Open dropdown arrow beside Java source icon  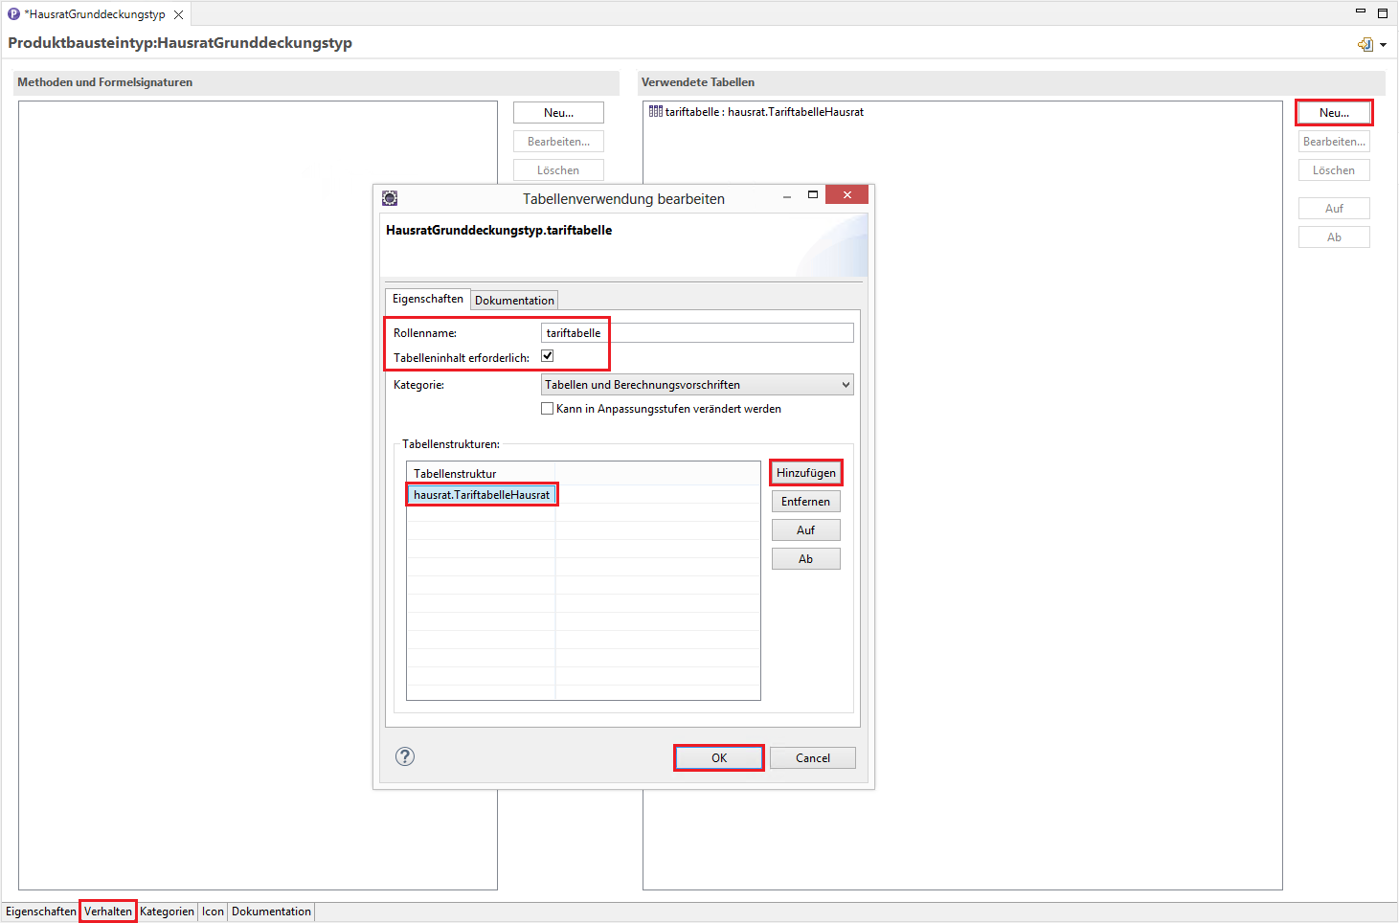click(x=1383, y=45)
